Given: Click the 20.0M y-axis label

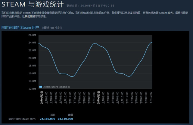Looking at the screenshot, I should 32,58.
